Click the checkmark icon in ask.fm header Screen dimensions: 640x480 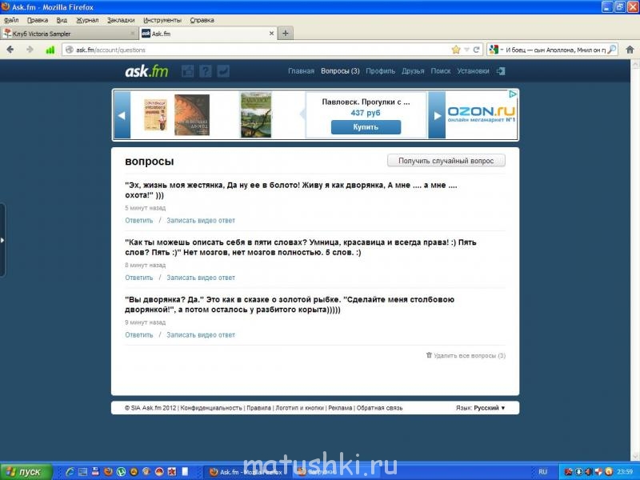(x=223, y=71)
